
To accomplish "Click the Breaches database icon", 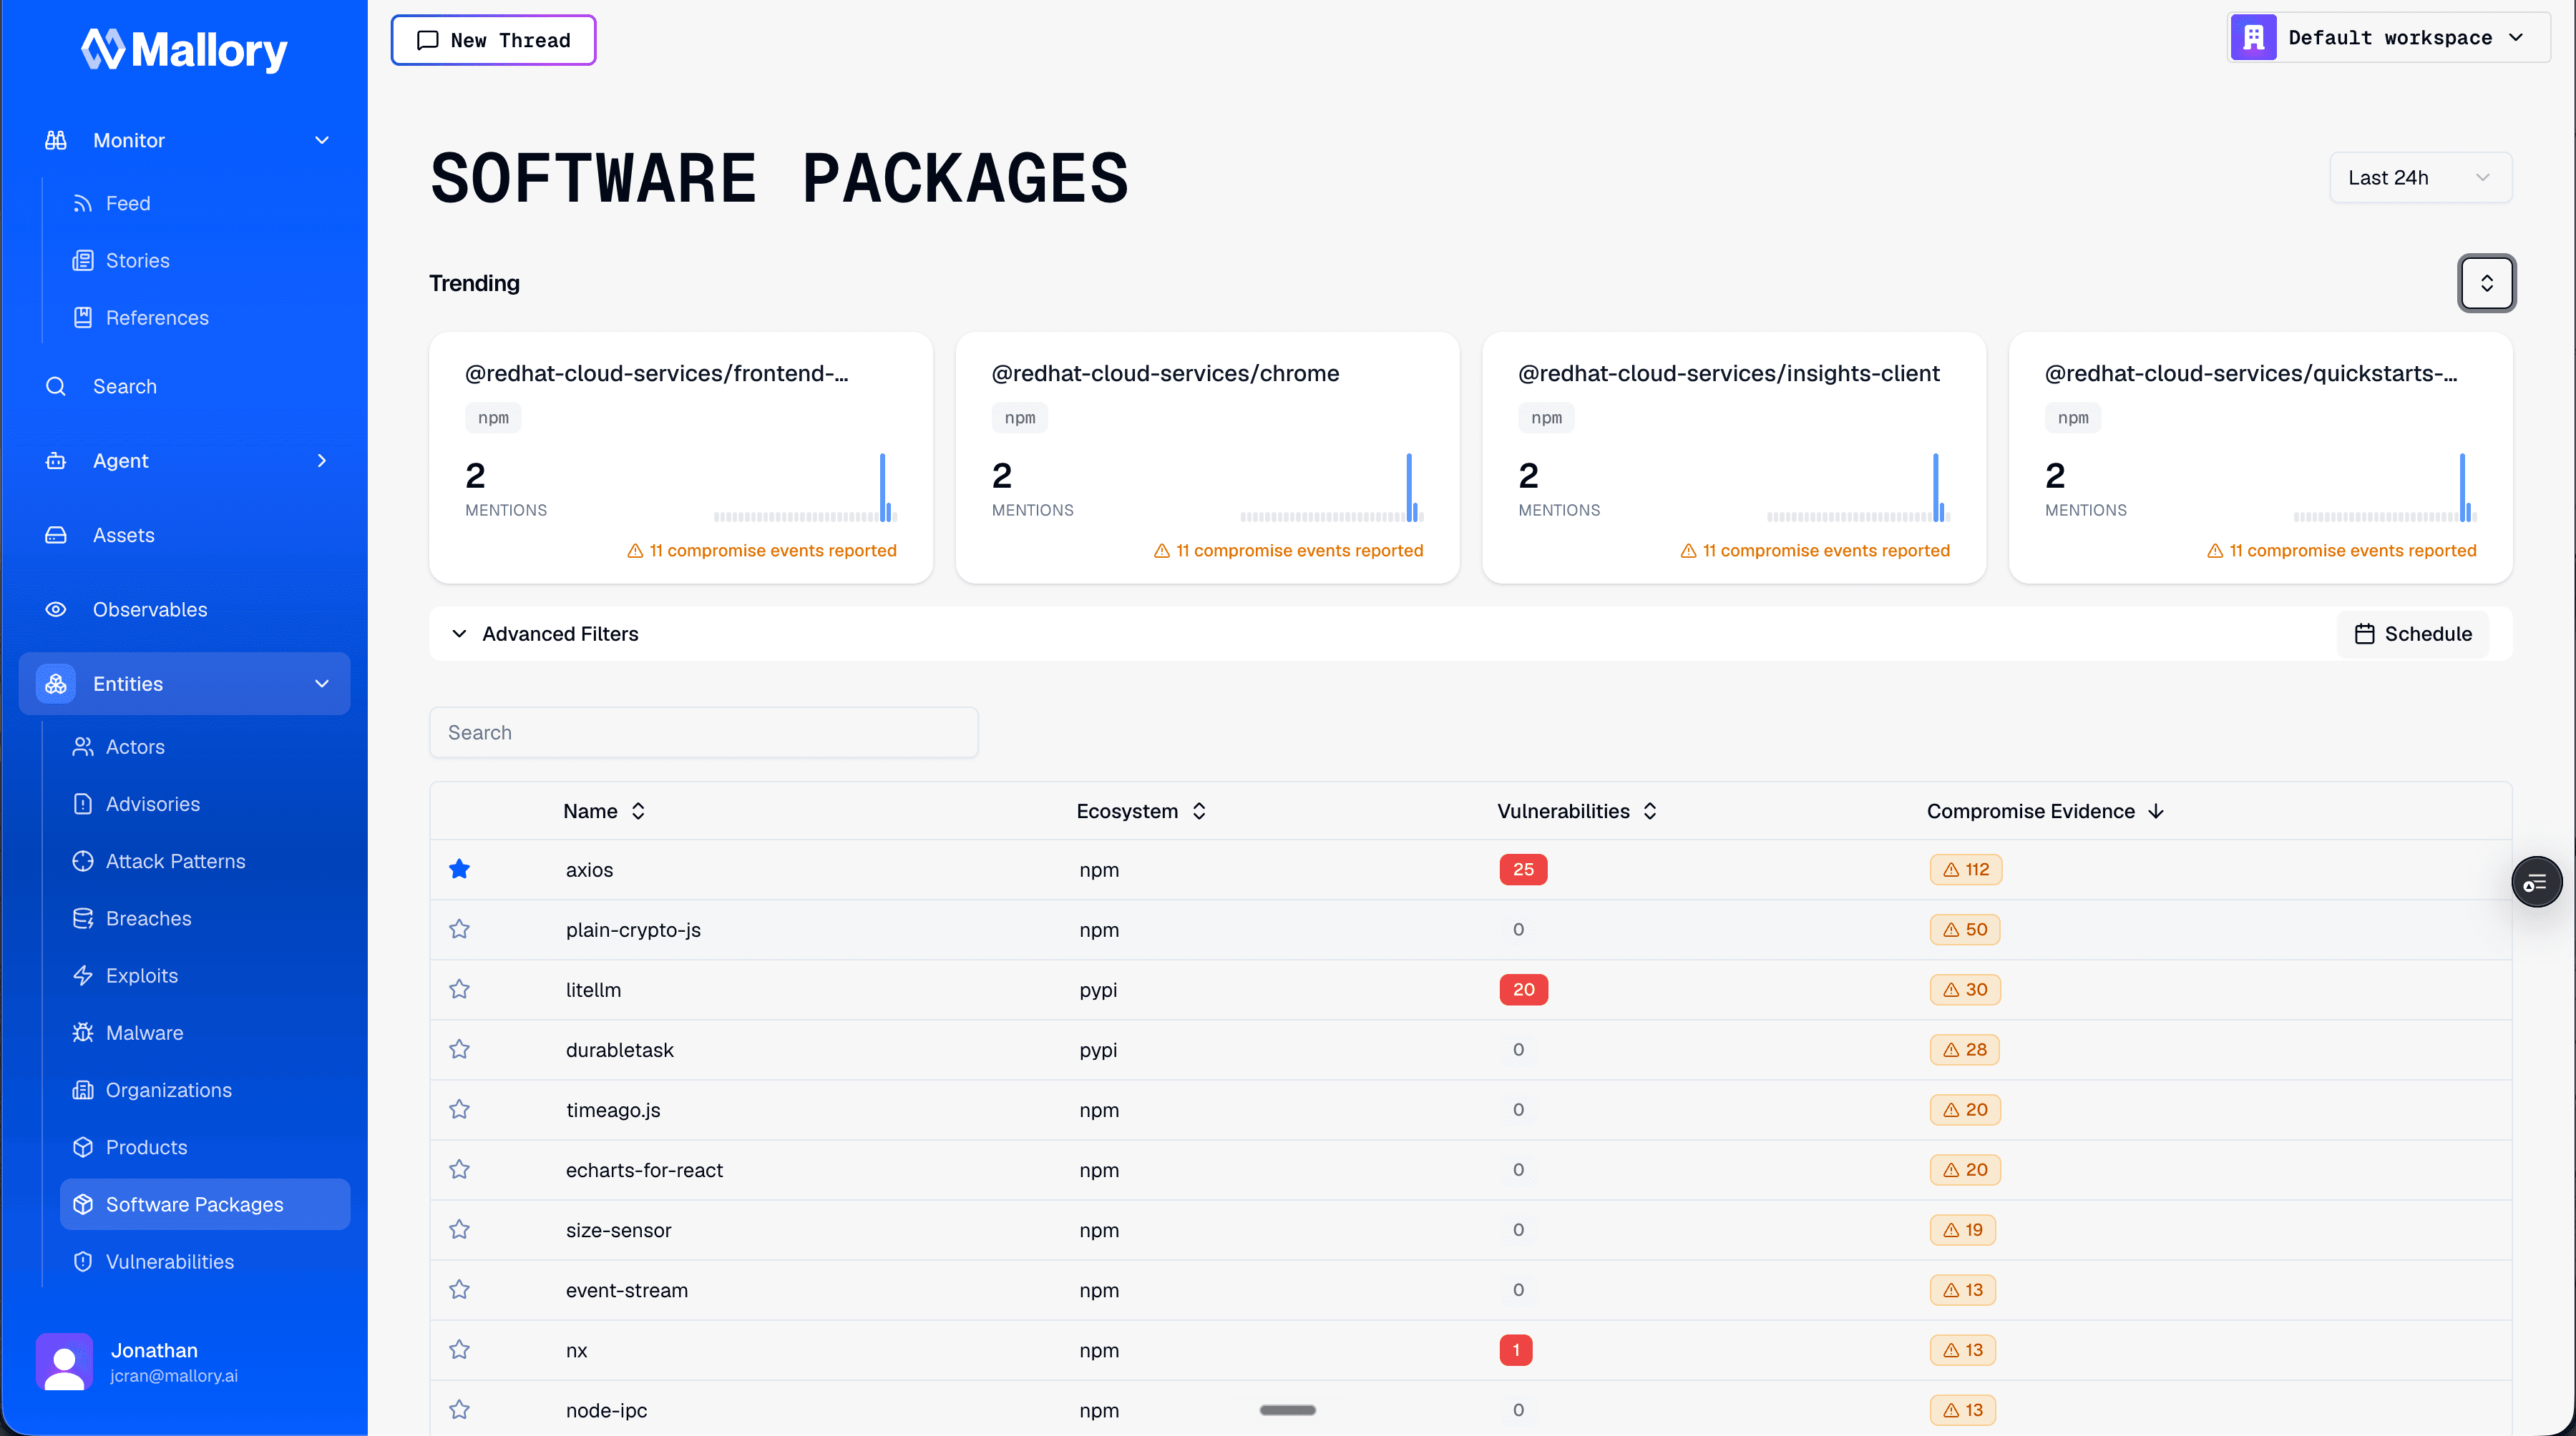I will [83, 918].
